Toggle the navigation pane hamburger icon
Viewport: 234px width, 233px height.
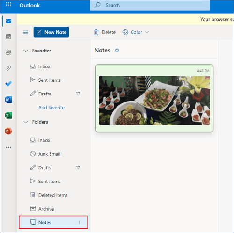25,32
